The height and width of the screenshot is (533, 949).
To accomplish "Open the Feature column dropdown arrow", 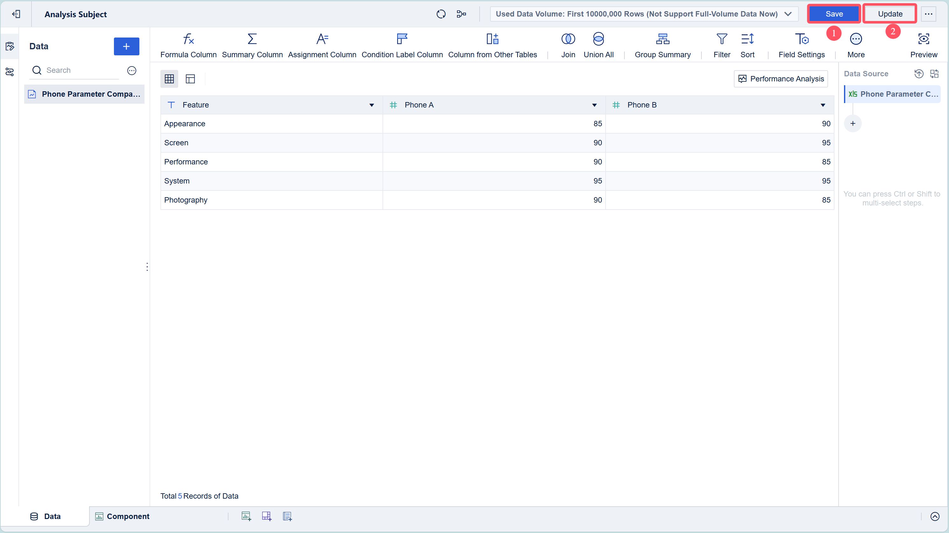I will pos(371,105).
